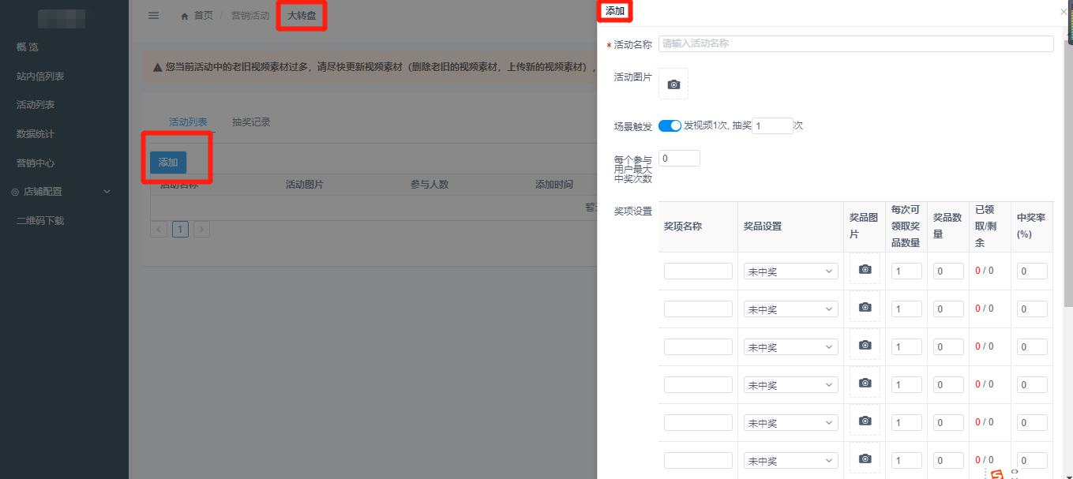This screenshot has height=479, width=1073.
Task: Select 二维码下载 in the sidebar
Action: tap(40, 221)
